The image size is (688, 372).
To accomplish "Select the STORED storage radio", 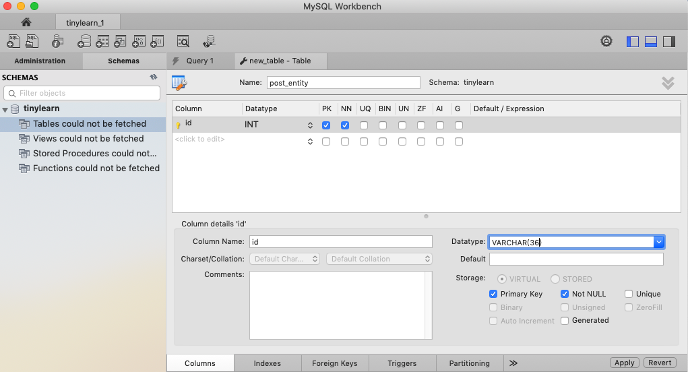I will tap(555, 279).
